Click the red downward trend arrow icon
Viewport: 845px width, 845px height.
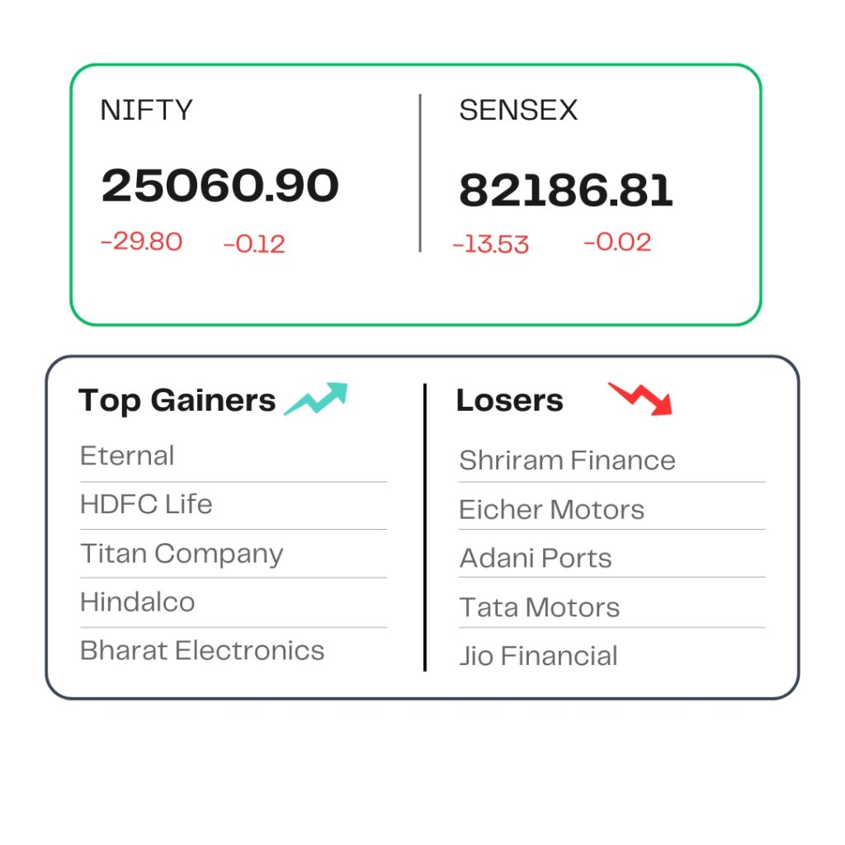click(x=640, y=399)
